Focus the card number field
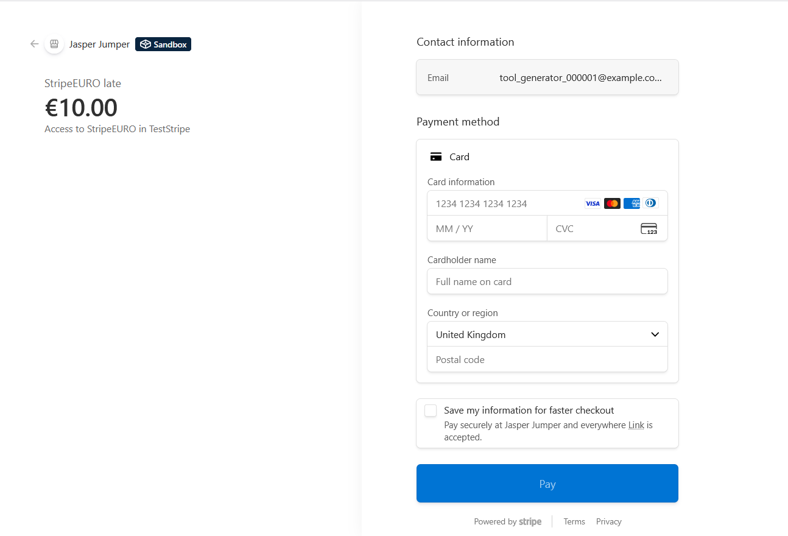788x536 pixels. tap(505, 203)
